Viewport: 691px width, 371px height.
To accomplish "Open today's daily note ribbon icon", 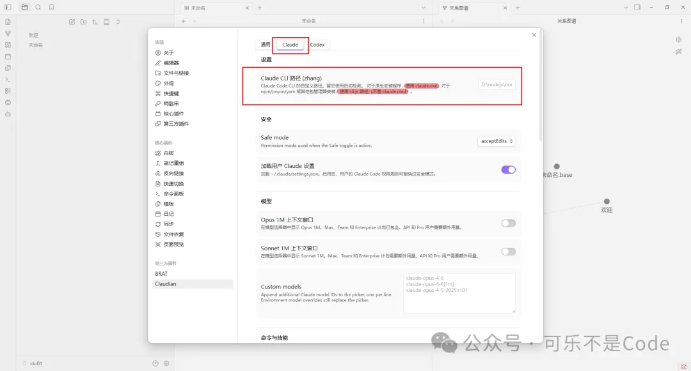I will tap(8, 56).
